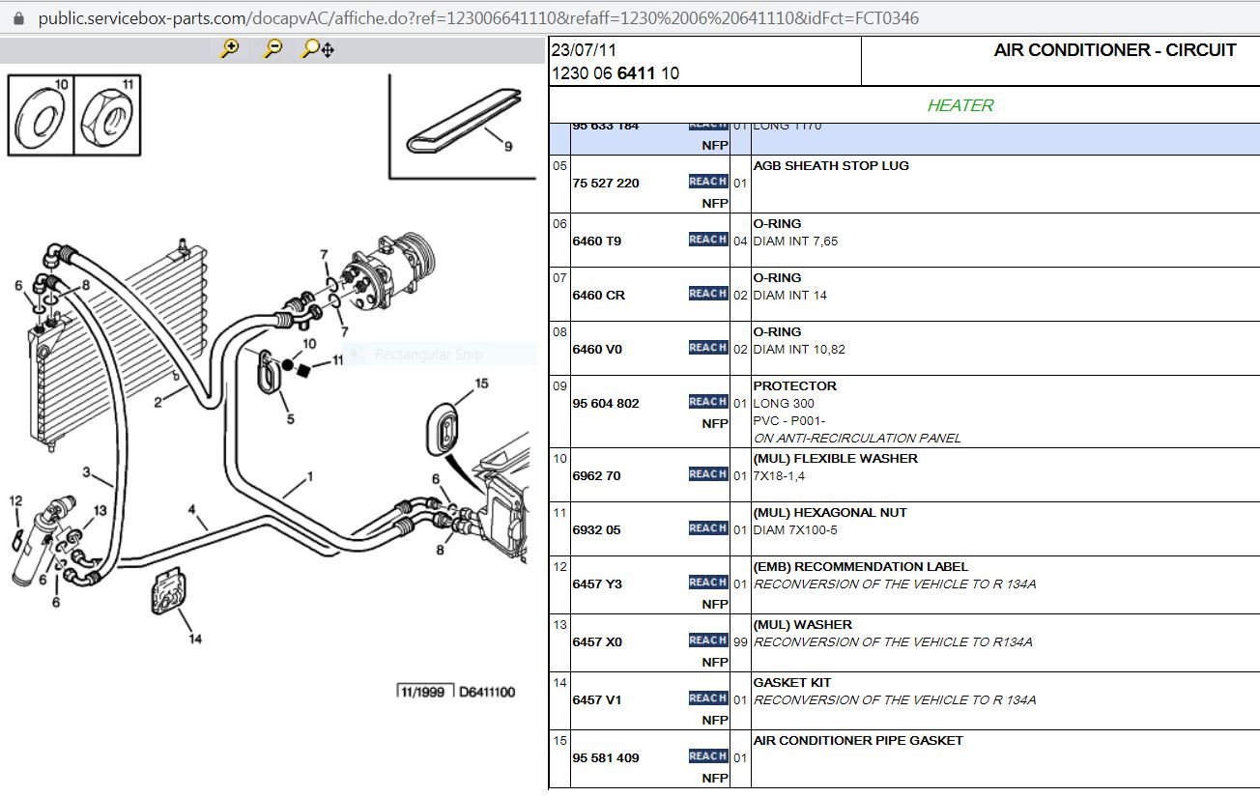Click the GASKET KIT description
This screenshot has height=797, width=1260.
click(792, 683)
